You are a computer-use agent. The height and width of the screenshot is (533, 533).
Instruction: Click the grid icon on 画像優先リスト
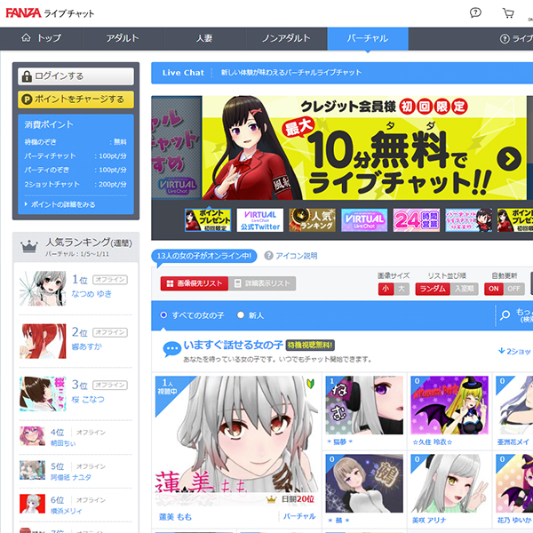pyautogui.click(x=170, y=283)
